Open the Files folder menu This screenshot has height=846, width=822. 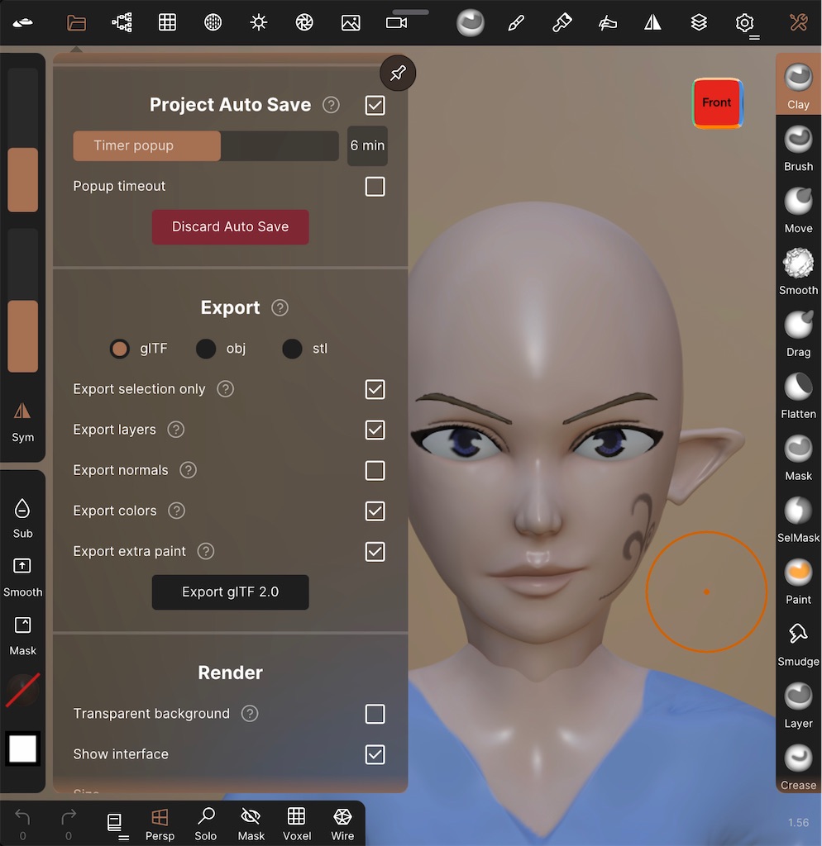click(x=76, y=22)
